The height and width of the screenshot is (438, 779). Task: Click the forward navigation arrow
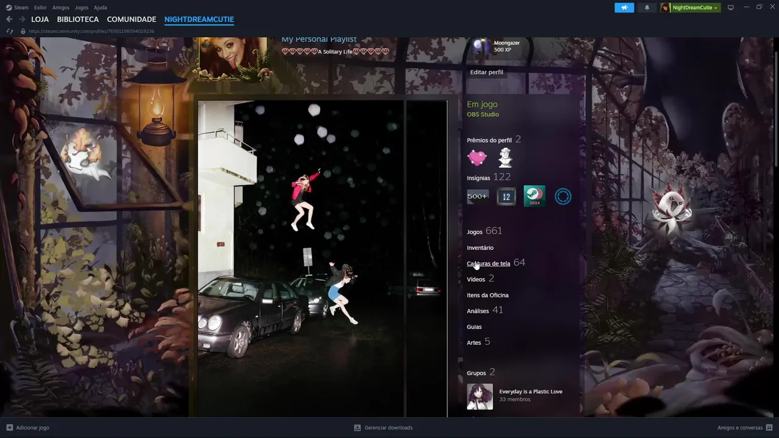22,19
